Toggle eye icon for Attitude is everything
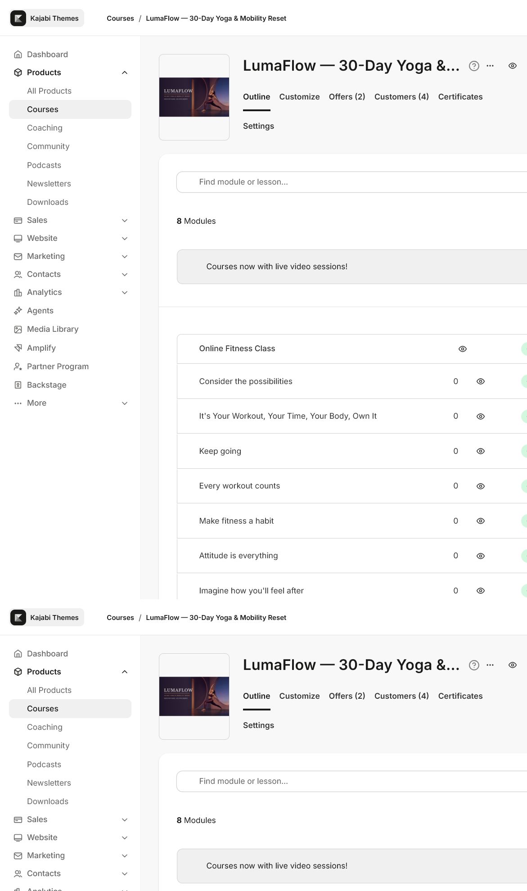527x891 pixels. (481, 556)
